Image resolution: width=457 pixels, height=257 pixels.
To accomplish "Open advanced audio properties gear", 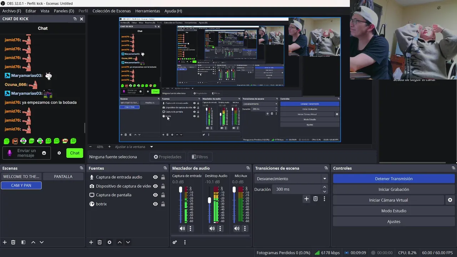I will (x=175, y=242).
